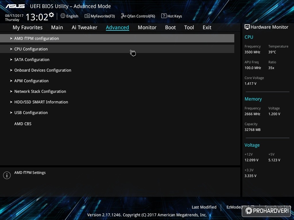Click the MyFavorite list icon
The height and width of the screenshot is (220, 294).
point(87,16)
